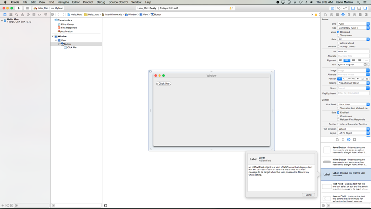Viewport: 371px width, 209px height.
Task: Show the Standard editor
Action: [333, 8]
